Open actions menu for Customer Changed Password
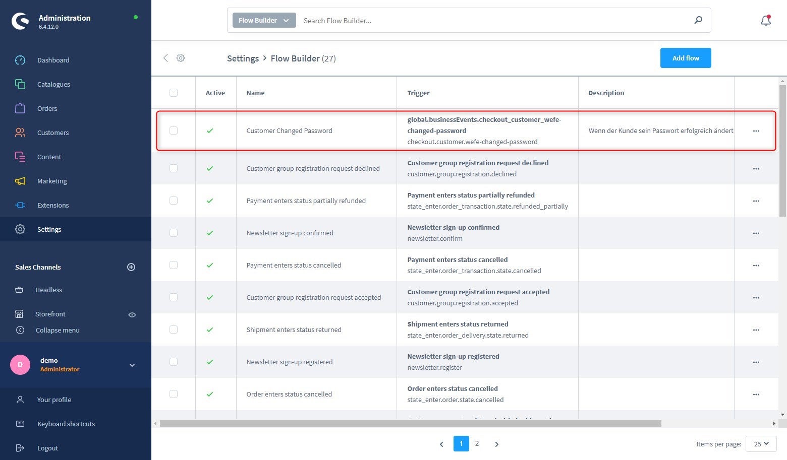Image resolution: width=787 pixels, height=460 pixels. point(756,131)
